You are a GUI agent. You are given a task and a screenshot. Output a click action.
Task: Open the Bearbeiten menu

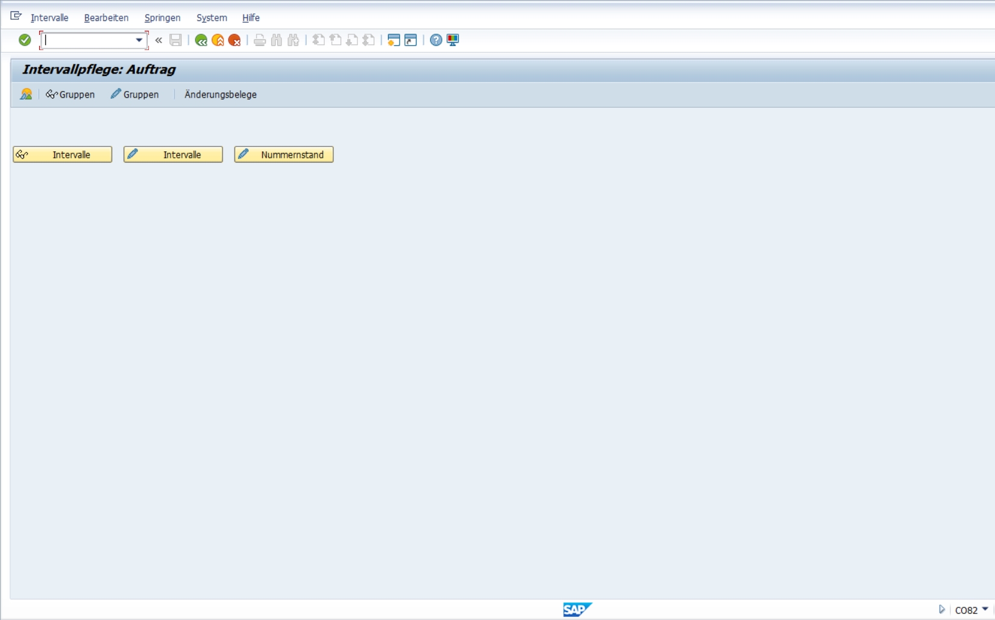coord(106,18)
